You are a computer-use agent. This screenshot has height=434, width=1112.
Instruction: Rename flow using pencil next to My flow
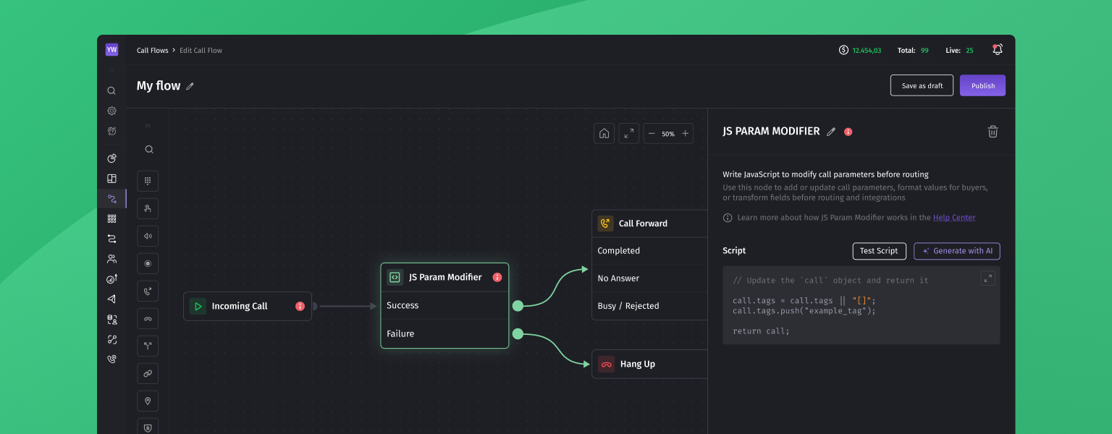pos(190,86)
